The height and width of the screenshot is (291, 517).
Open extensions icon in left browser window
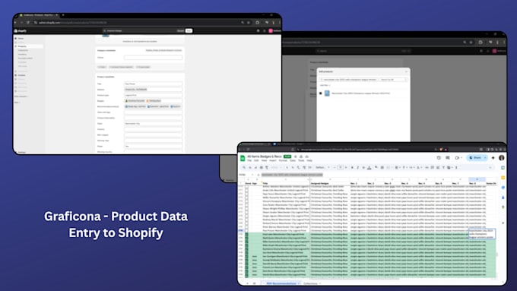pos(258,22)
